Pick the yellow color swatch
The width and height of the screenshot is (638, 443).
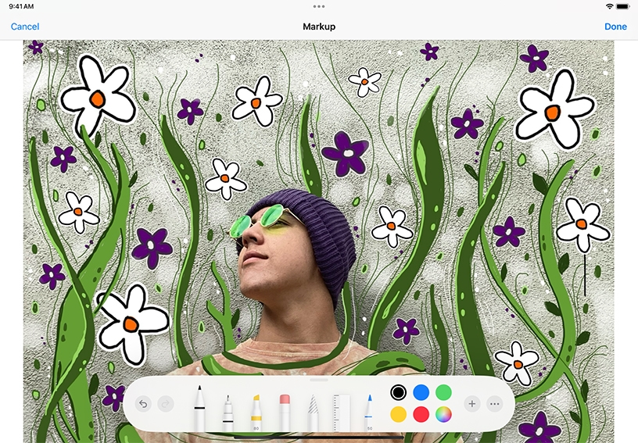[x=399, y=414]
